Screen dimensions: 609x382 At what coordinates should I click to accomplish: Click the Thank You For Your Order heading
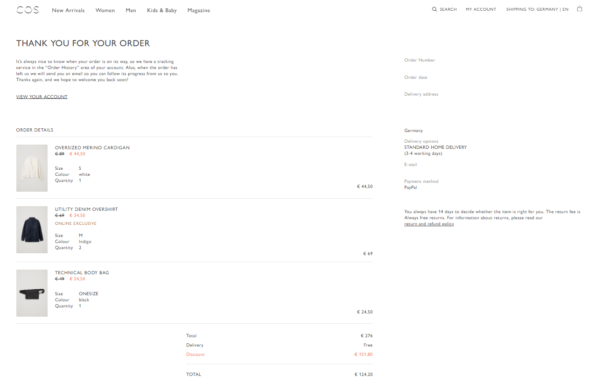click(83, 43)
